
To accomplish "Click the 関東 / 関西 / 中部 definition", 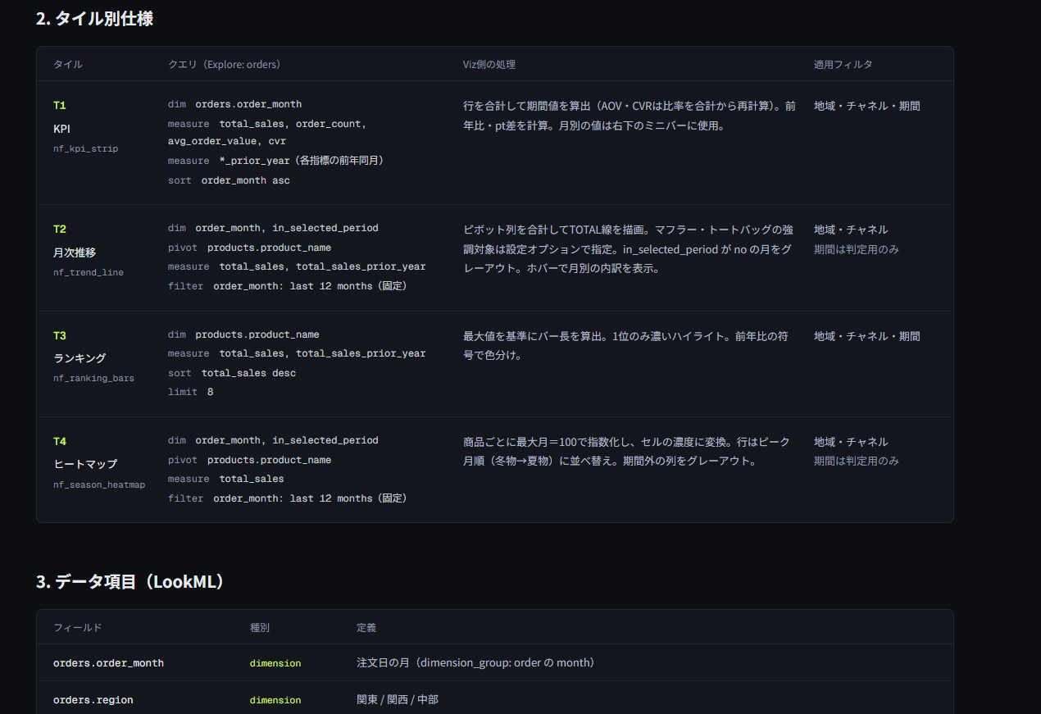I will (398, 700).
